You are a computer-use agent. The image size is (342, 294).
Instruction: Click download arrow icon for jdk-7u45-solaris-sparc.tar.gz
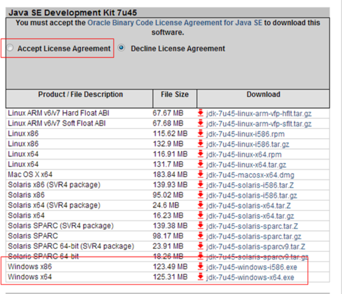click(200, 236)
